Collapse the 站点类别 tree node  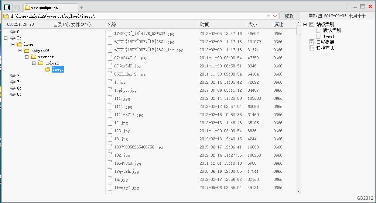(x=305, y=24)
